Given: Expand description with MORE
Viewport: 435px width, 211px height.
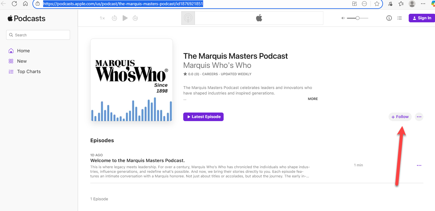Looking at the screenshot, I should pos(313,99).
